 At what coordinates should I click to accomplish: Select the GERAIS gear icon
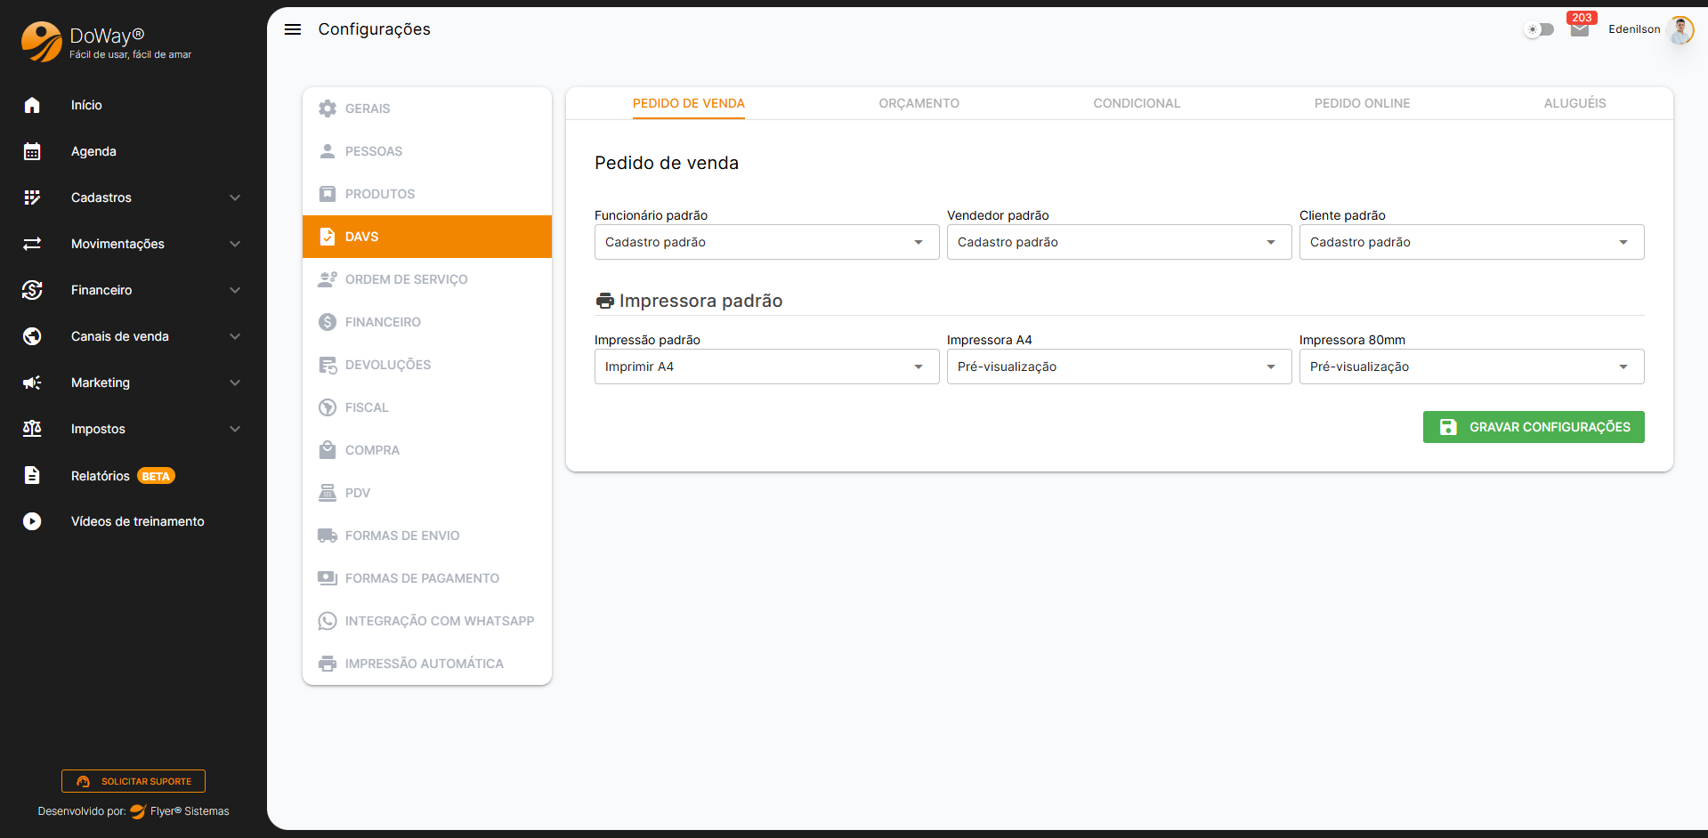pyautogui.click(x=328, y=109)
